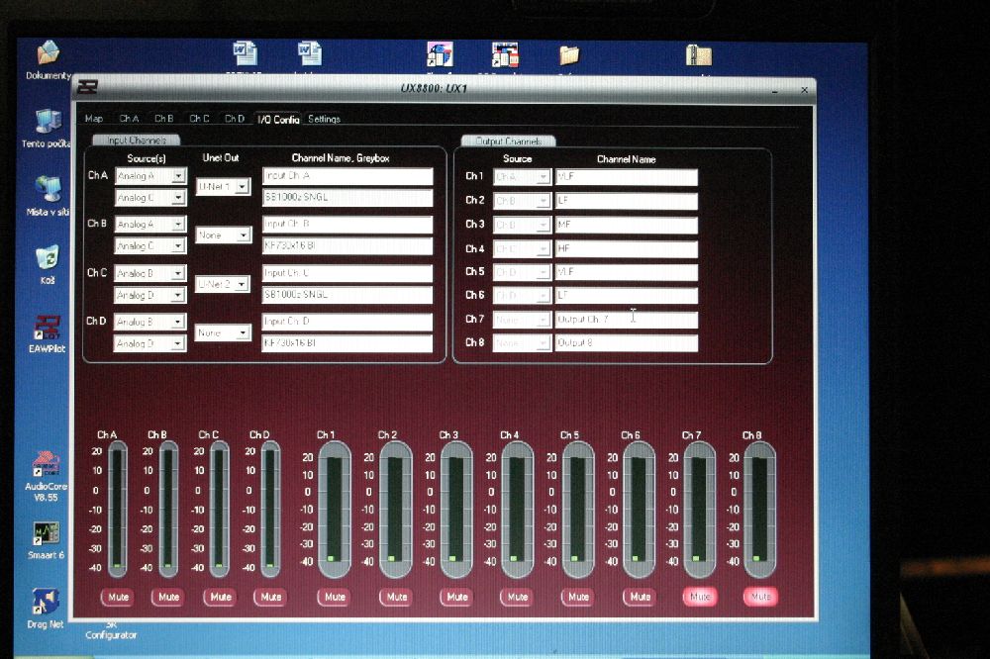990x659 pixels.
Task: Open the Koš recycle bin icon
Action: coord(47,258)
